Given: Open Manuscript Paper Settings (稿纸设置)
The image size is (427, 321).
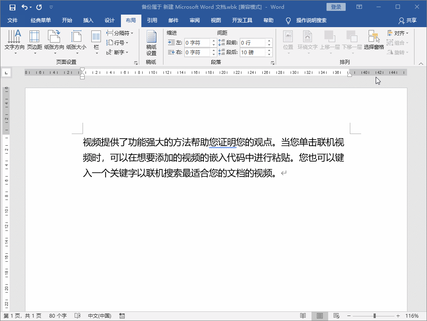Looking at the screenshot, I should (151, 43).
